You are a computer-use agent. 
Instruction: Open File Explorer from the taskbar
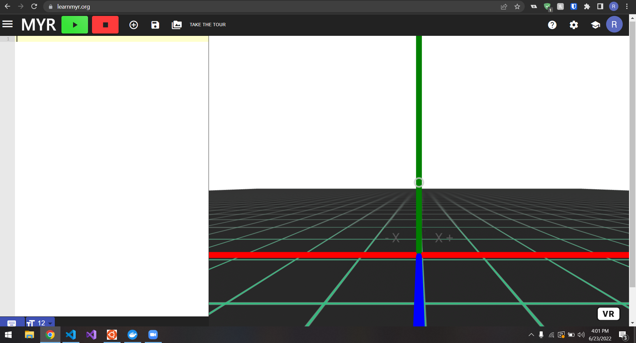30,335
